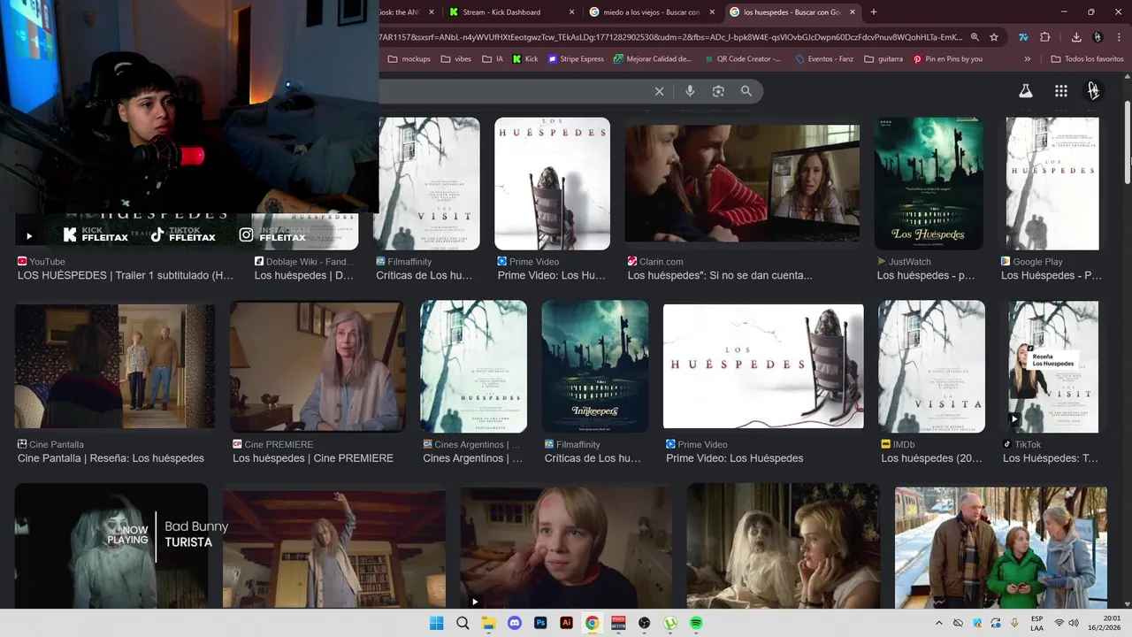Viewport: 1132px width, 637px height.
Task: Open Google Lens image search
Action: point(718,91)
